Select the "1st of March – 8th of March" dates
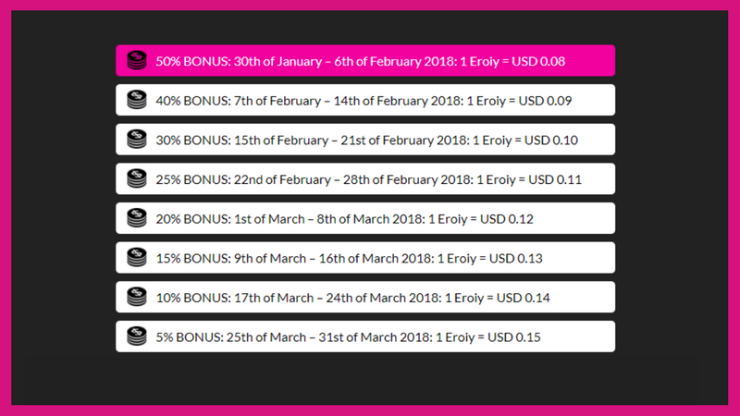This screenshot has width=740, height=416. point(296,219)
